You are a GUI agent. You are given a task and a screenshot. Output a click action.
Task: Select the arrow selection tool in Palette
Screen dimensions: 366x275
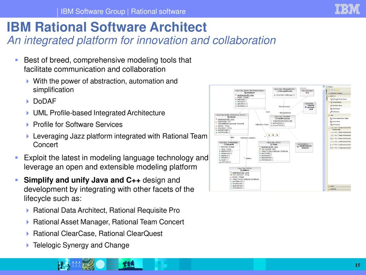(329, 90)
